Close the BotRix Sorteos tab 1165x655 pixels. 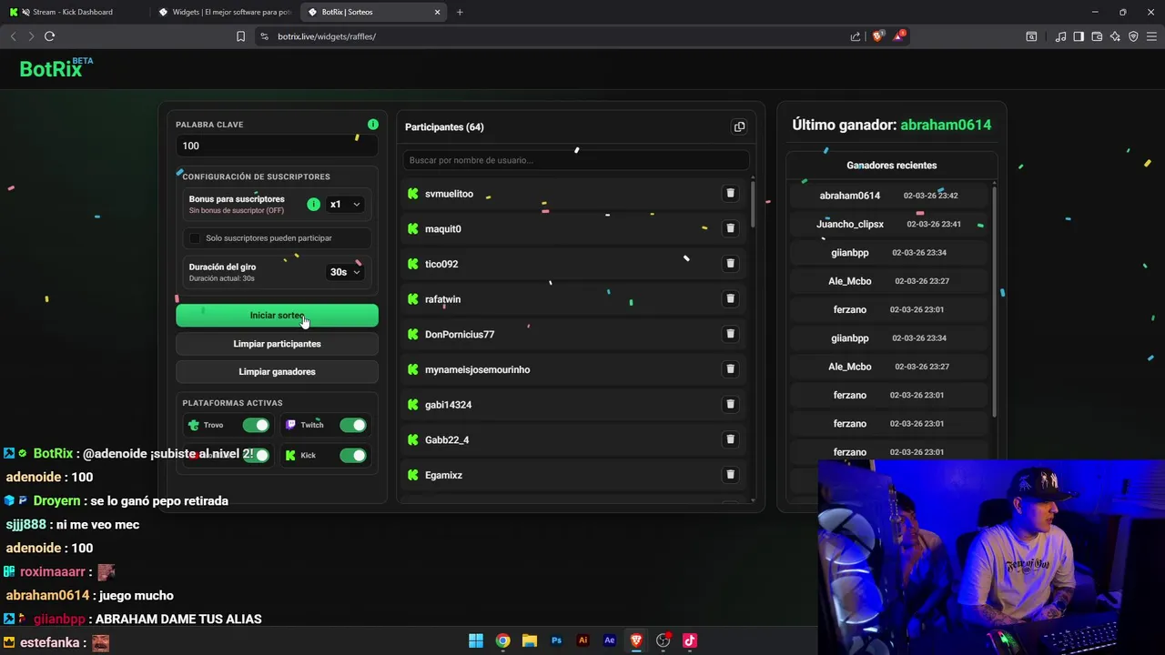pyautogui.click(x=438, y=12)
